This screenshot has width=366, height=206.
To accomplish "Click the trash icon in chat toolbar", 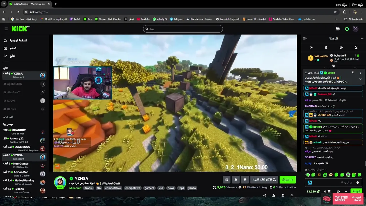I will [326, 47].
